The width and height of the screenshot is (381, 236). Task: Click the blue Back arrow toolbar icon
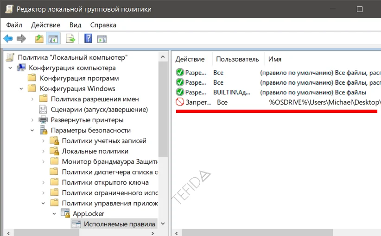(x=8, y=38)
